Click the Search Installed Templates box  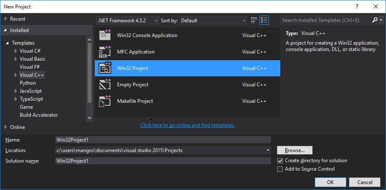point(325,20)
